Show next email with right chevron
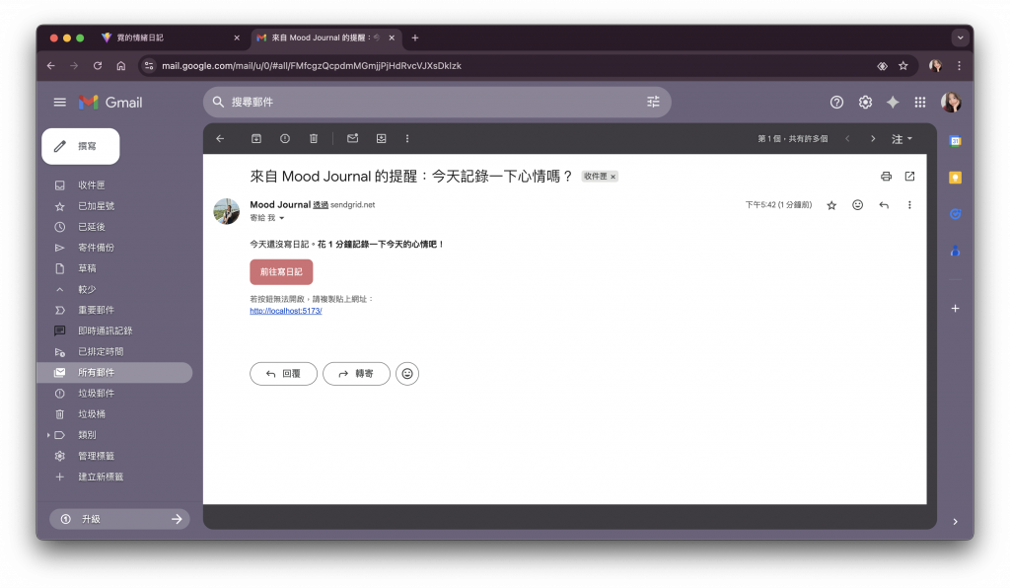 click(873, 138)
